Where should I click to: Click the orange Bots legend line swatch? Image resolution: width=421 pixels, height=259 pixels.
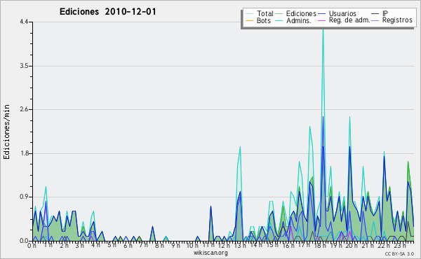coord(249,20)
